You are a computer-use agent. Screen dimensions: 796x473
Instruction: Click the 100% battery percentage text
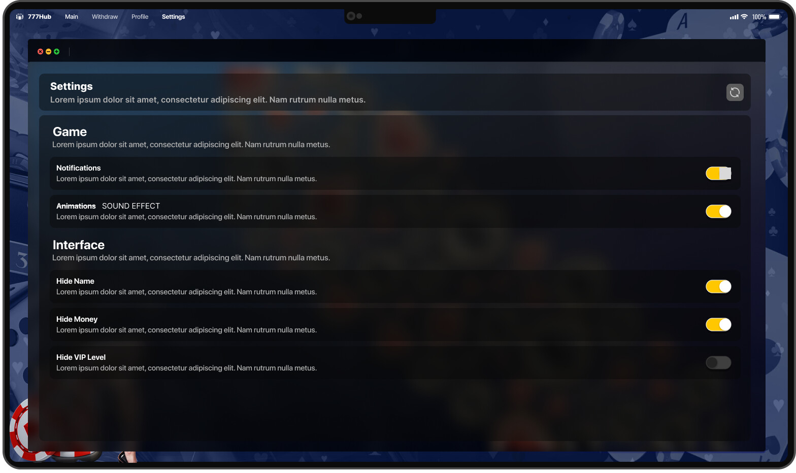click(x=759, y=17)
